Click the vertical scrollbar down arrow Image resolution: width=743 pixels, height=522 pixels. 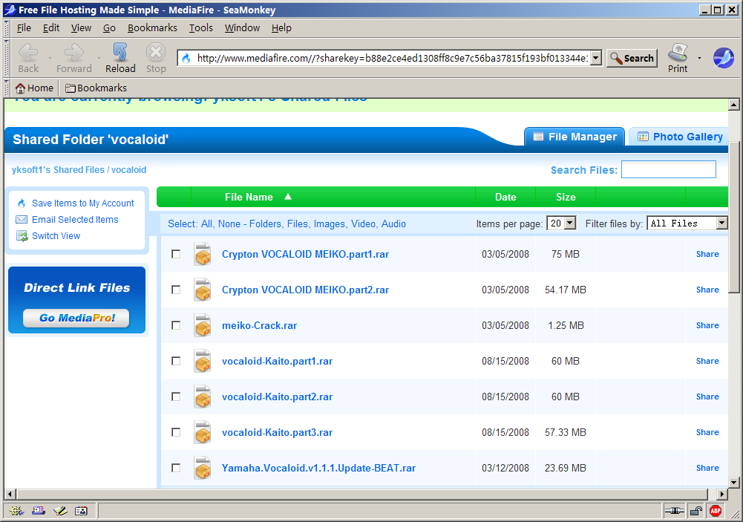coord(733,482)
